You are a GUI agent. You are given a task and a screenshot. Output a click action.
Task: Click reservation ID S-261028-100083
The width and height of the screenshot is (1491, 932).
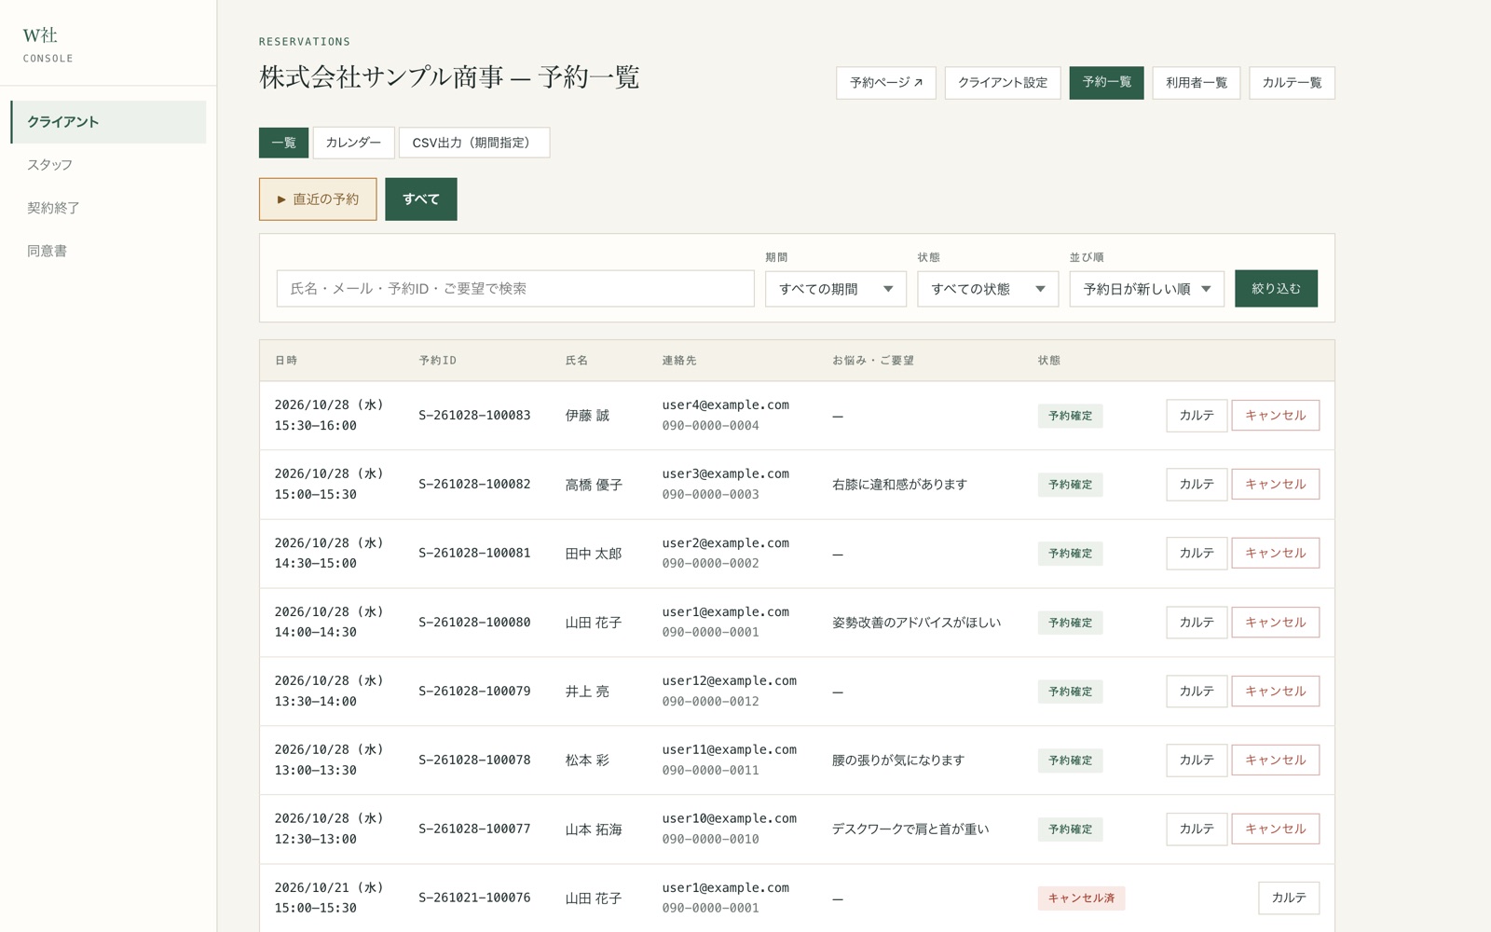[x=474, y=416]
